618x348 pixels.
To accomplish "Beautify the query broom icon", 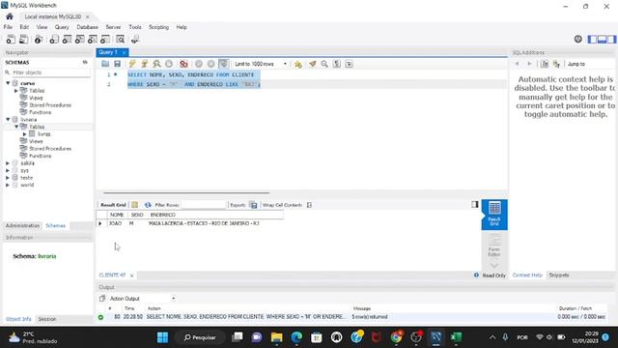I will (313, 64).
